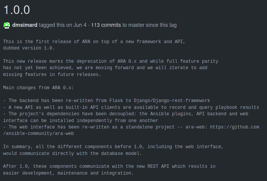This screenshot has width=267, height=181.
Task: Click the 'easier development, maintenance and integration' line
Action: [x=68, y=173]
